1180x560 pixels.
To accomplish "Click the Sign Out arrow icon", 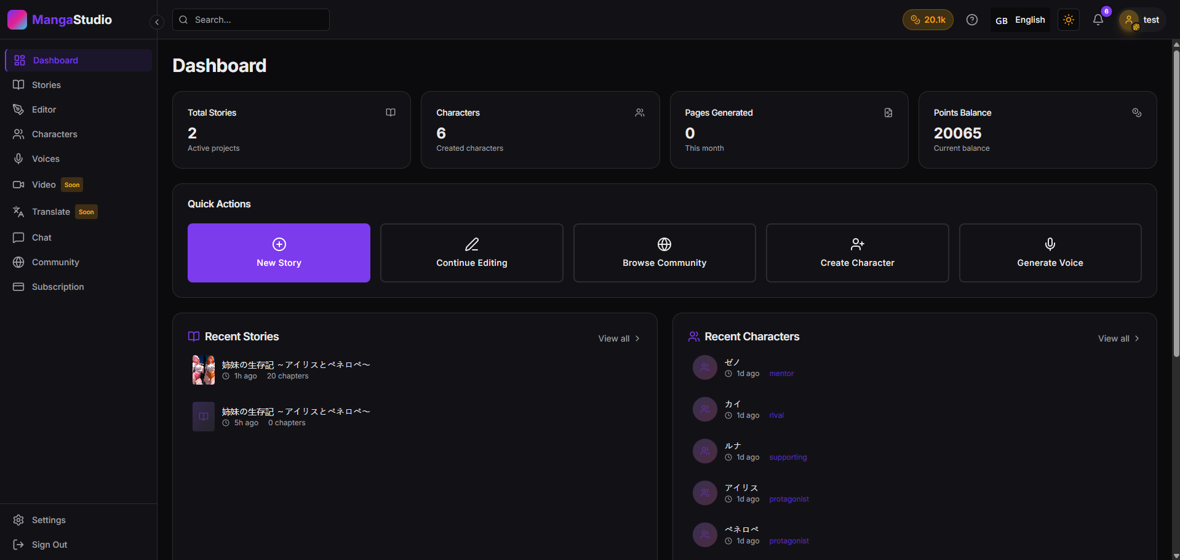I will pyautogui.click(x=18, y=545).
